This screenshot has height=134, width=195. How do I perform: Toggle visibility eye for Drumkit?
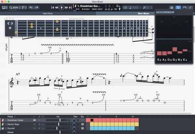pyautogui.click(x=34, y=128)
